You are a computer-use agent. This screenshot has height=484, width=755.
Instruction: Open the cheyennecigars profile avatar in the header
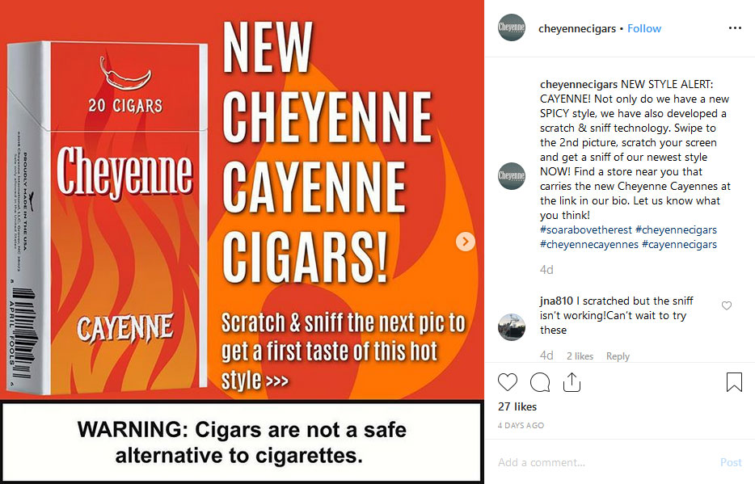pos(512,28)
